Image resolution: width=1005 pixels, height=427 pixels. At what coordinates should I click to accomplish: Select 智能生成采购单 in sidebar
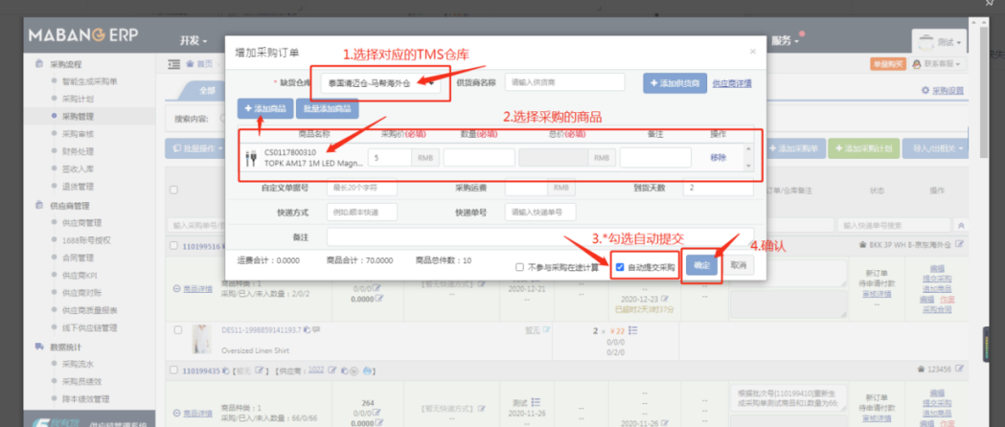click(x=90, y=81)
